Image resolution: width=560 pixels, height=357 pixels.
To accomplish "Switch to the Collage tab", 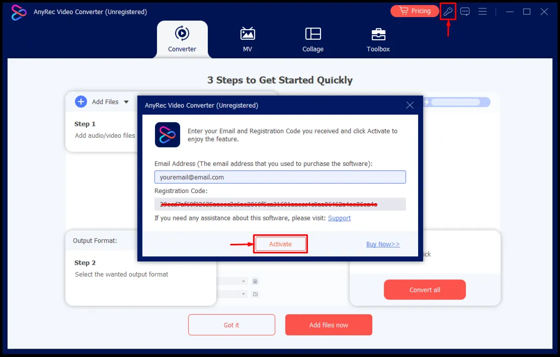I will (x=313, y=39).
